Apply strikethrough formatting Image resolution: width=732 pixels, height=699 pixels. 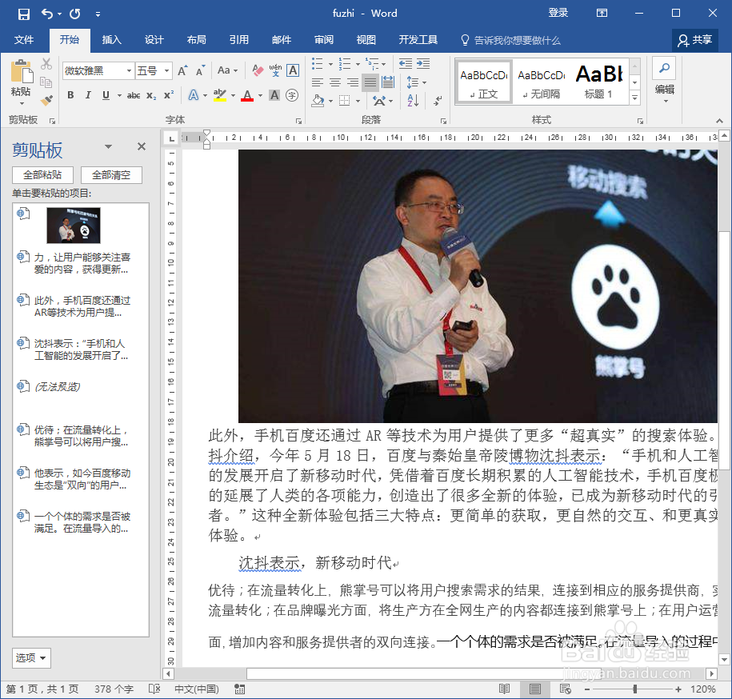tap(133, 96)
